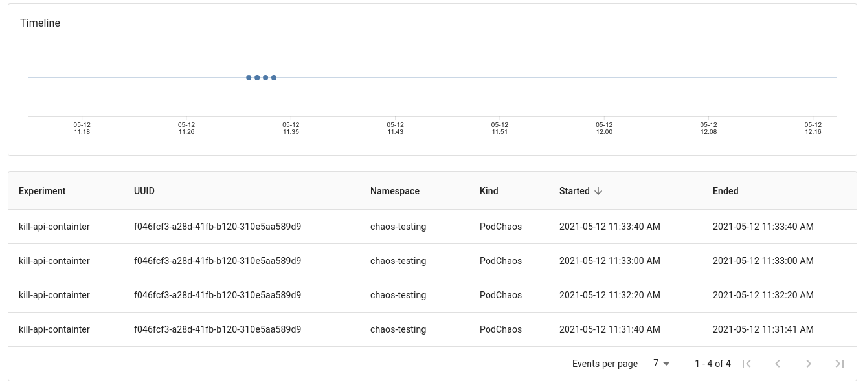This screenshot has width=865, height=387.
Task: Click the sort arrow next to Started
Action: pos(598,191)
